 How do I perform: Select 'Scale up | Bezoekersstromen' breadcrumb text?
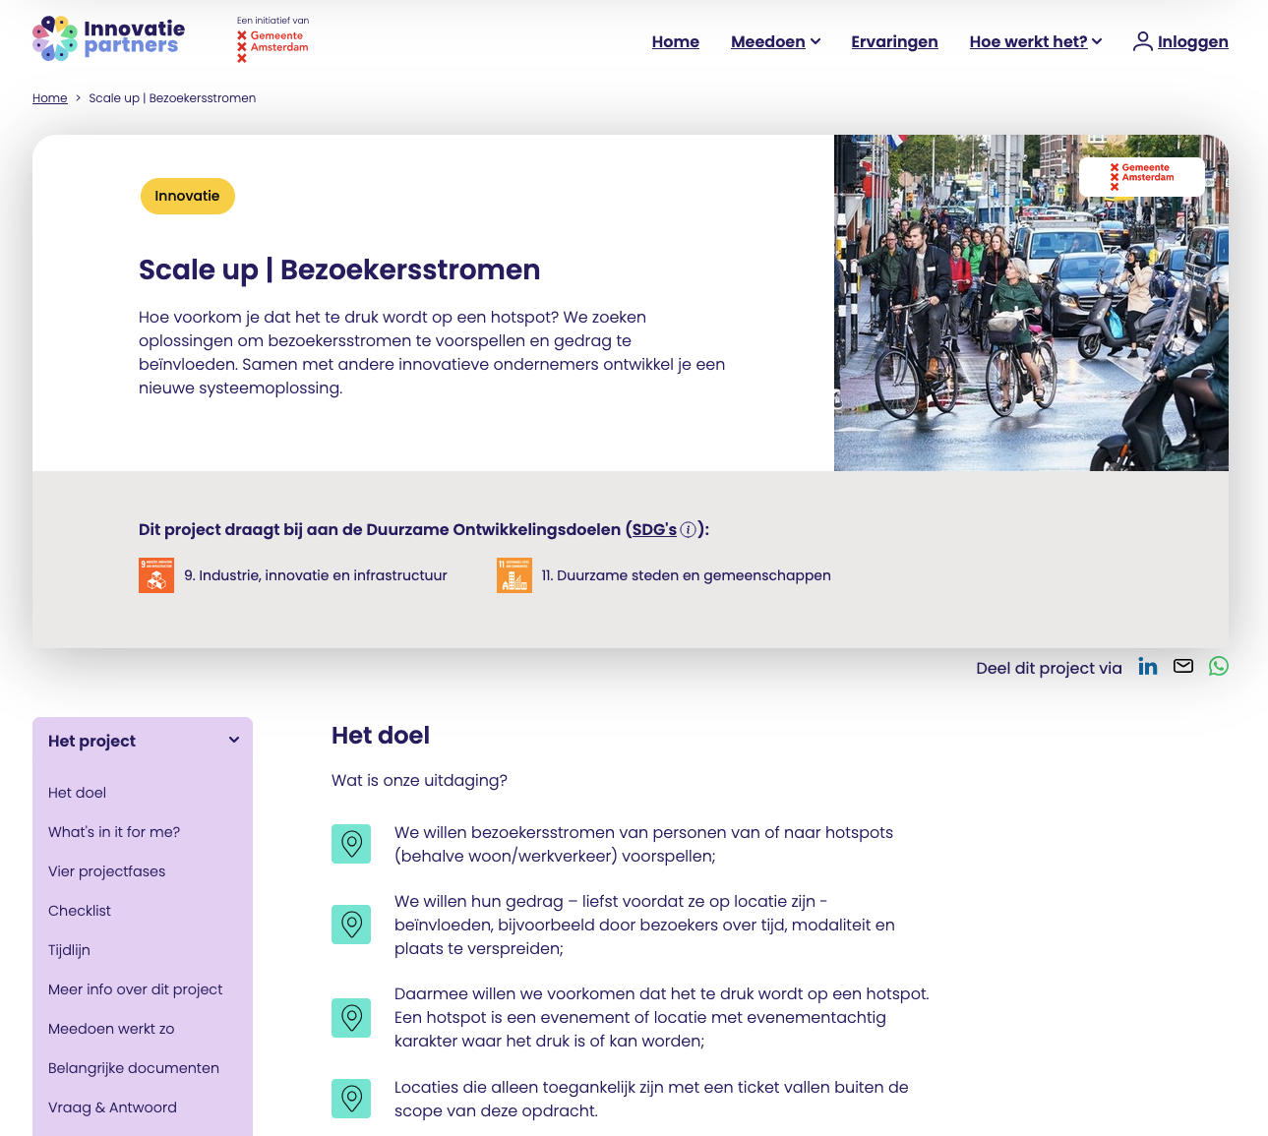coord(172,98)
